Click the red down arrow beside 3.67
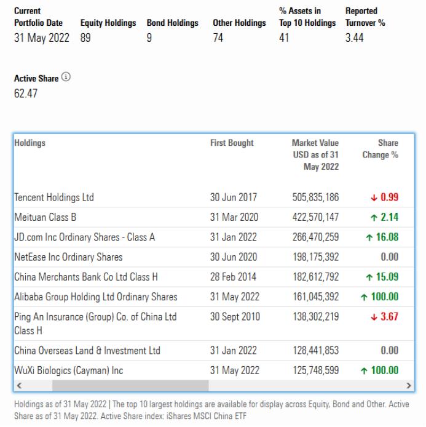Viewport: 426px width, 427px height. click(374, 317)
